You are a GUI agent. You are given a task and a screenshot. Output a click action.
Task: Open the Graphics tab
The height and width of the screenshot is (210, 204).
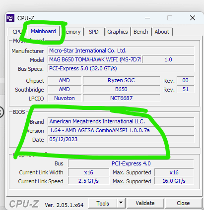[x=118, y=32]
